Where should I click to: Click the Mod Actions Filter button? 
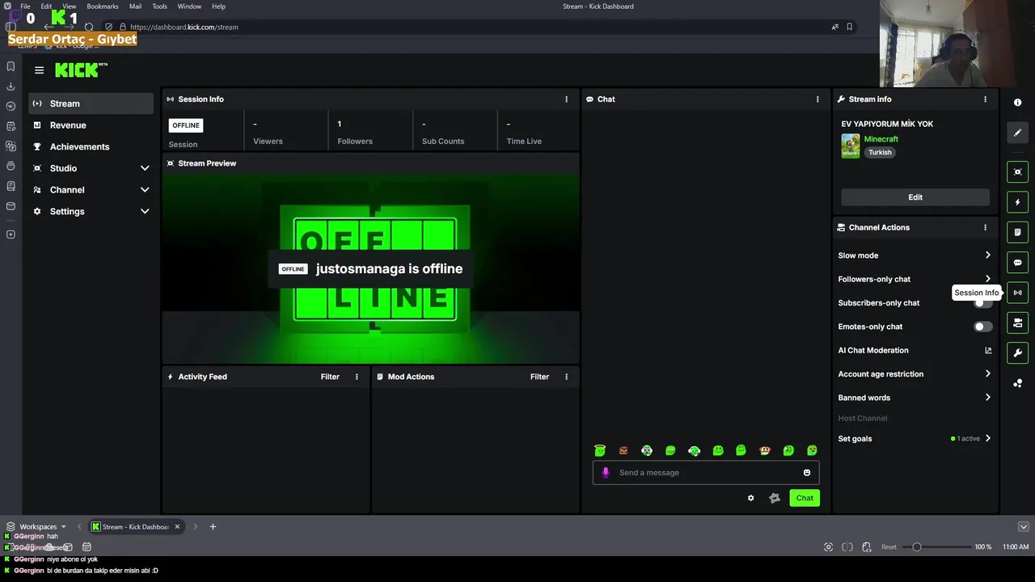(x=539, y=377)
